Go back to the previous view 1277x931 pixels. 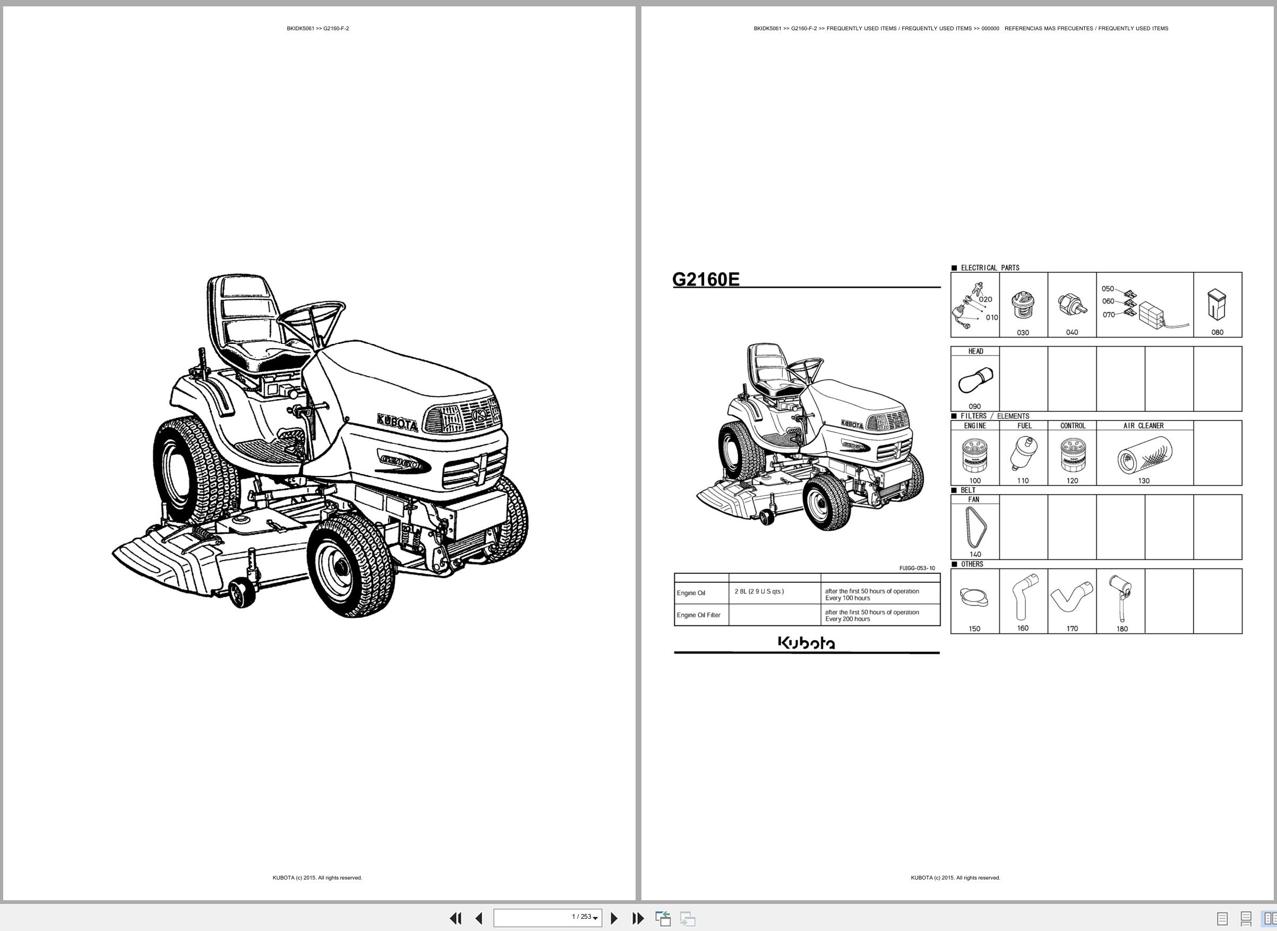[x=663, y=918]
